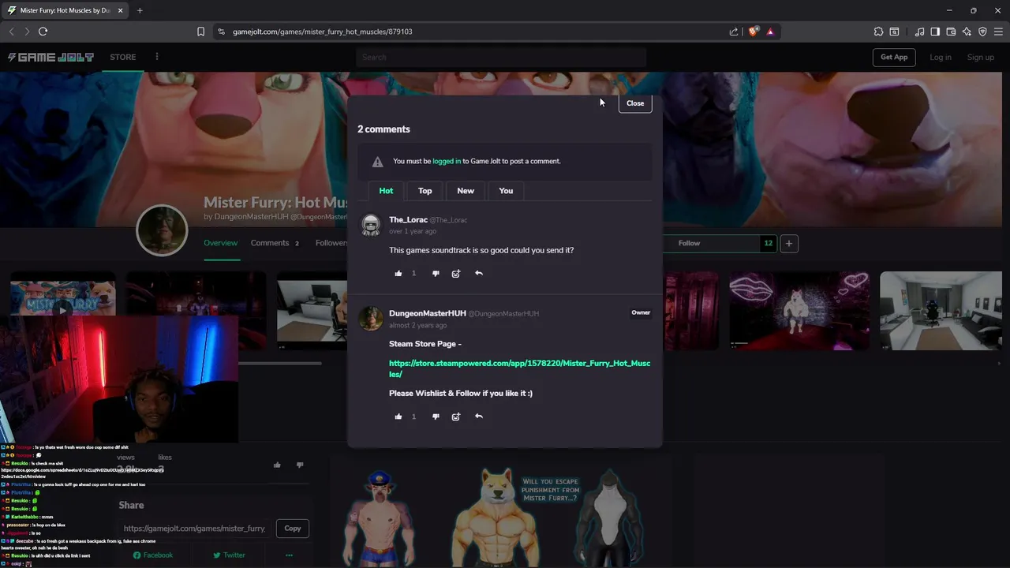Select the Hot comments tab
The image size is (1010, 568).
(x=386, y=191)
